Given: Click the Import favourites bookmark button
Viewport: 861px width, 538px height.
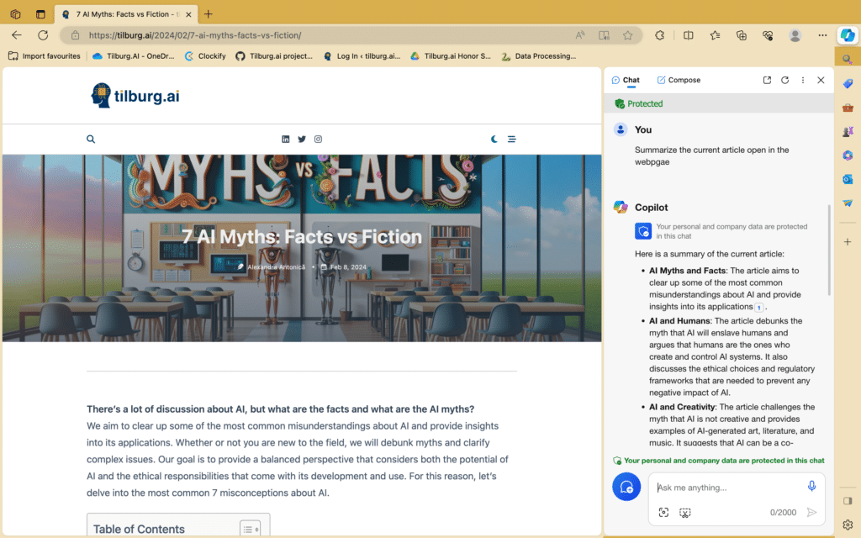Looking at the screenshot, I should [45, 56].
